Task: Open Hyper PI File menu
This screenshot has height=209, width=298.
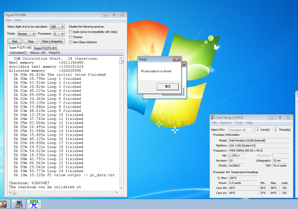Action: pyautogui.click(x=8, y=20)
